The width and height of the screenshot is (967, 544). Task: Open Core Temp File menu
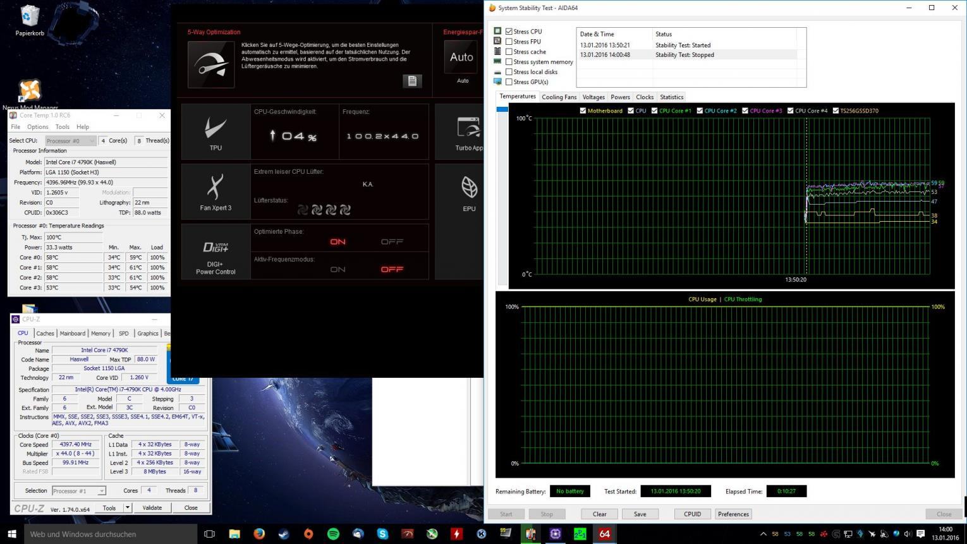coord(15,127)
